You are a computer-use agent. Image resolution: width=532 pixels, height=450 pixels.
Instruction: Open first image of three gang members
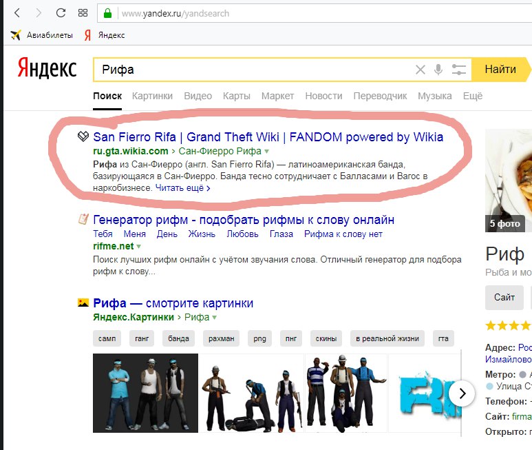click(x=145, y=393)
